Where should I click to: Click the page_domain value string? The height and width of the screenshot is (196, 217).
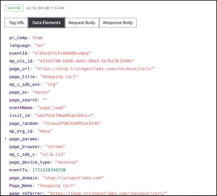pyautogui.click(x=73, y=178)
